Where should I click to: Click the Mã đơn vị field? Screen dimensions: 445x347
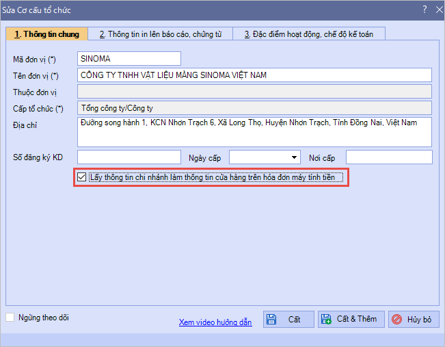click(129, 59)
